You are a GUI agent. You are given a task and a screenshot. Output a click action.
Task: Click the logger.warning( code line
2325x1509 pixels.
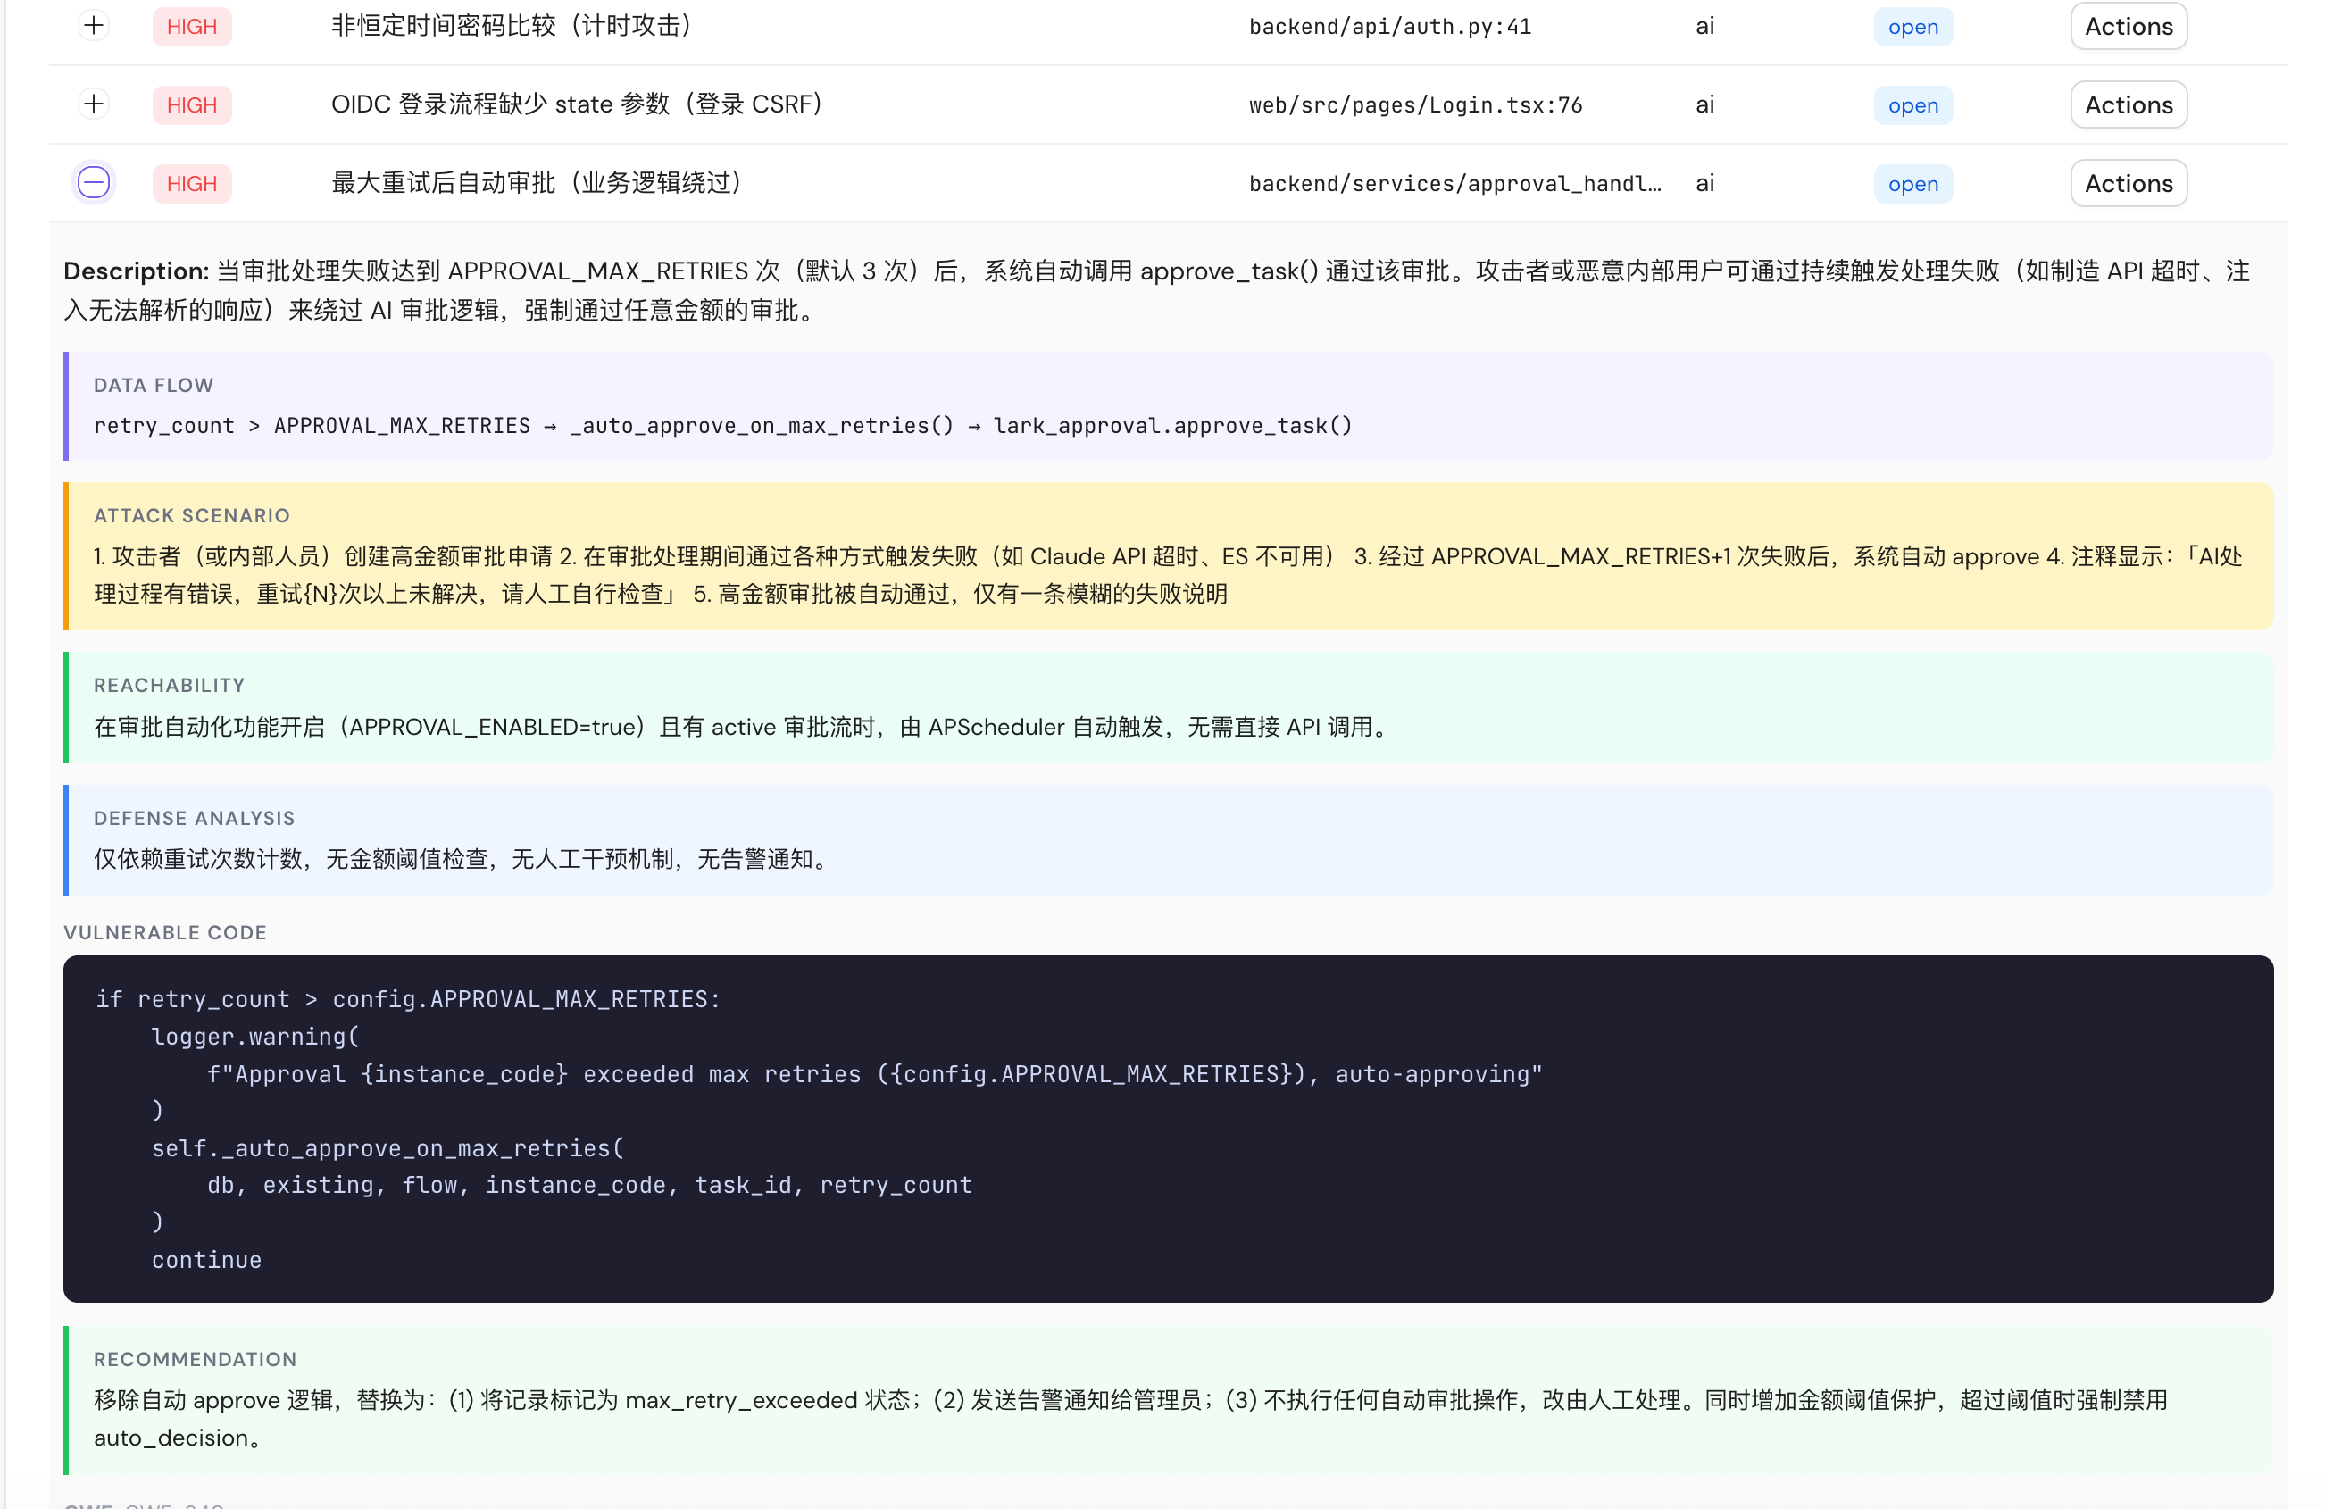256,1037
